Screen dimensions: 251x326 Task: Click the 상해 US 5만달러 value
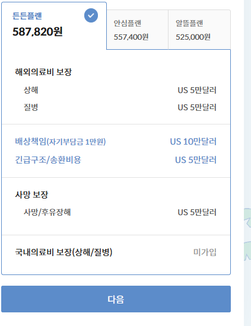(x=197, y=90)
